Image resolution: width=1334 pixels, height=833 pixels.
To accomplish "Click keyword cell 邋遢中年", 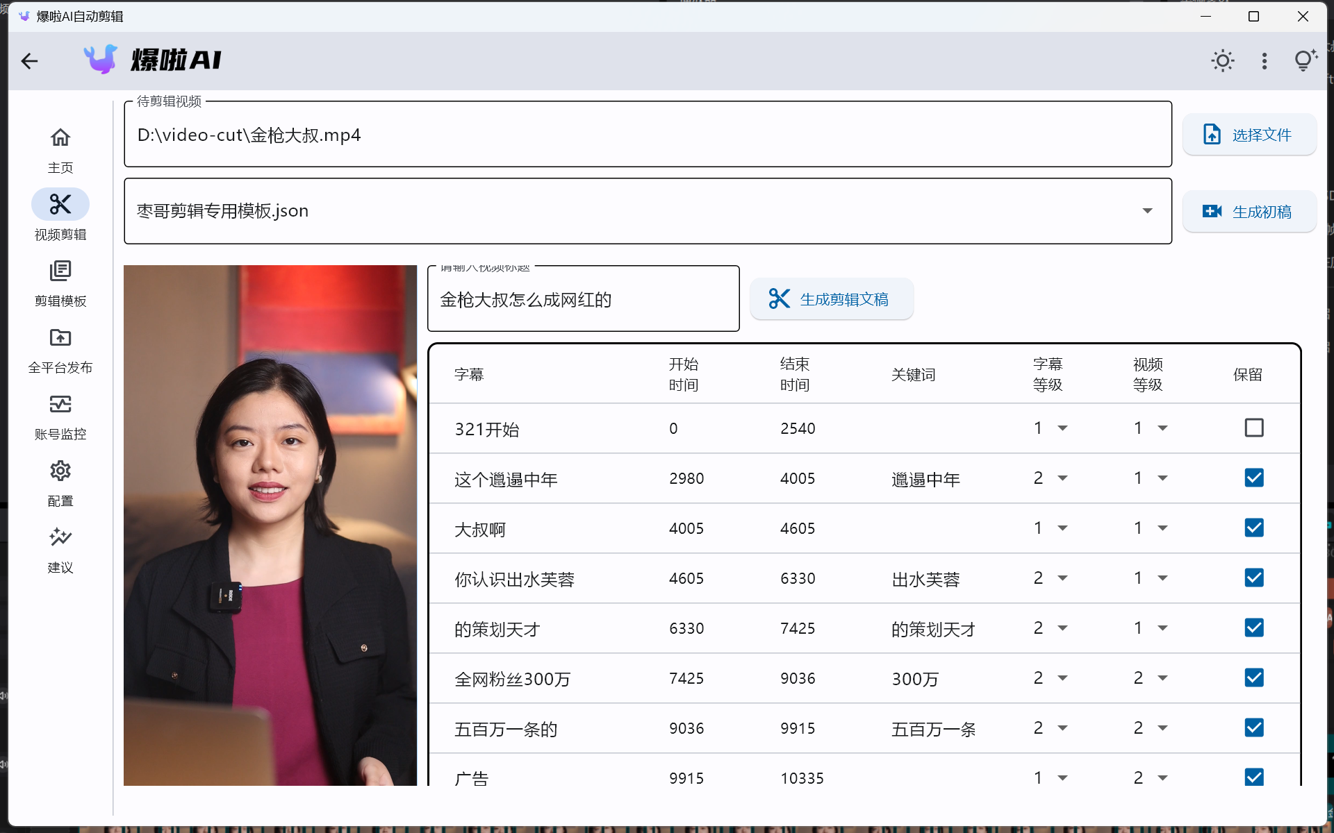I will tap(925, 479).
